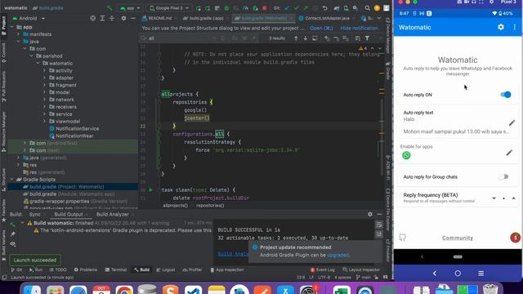Expand the viewmodel package
The image size is (523, 294).
click(x=44, y=122)
